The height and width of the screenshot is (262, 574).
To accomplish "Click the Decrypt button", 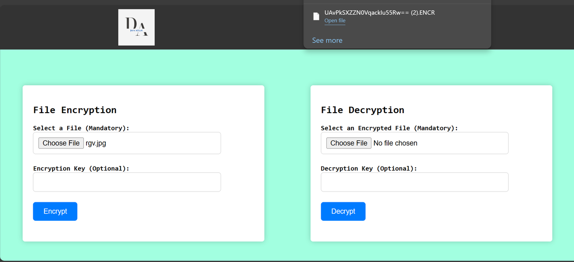I will (343, 211).
